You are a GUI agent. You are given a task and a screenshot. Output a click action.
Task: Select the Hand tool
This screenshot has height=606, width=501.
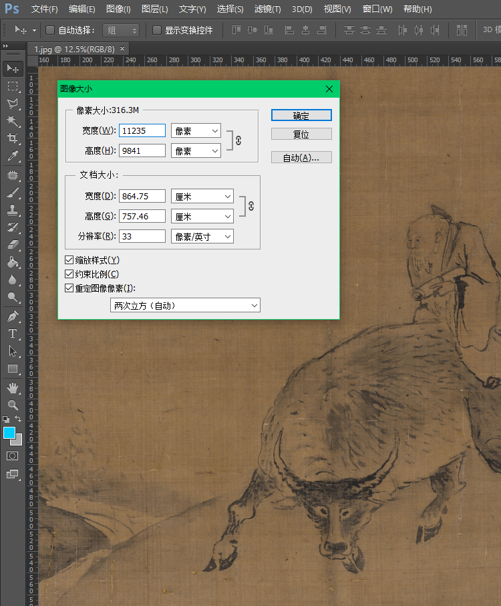click(x=13, y=388)
